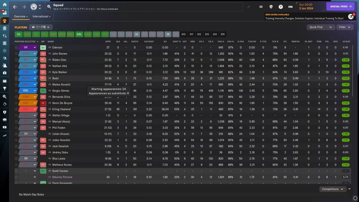Open the Competitions dropdown
The width and height of the screenshot is (359, 202).
(333, 189)
